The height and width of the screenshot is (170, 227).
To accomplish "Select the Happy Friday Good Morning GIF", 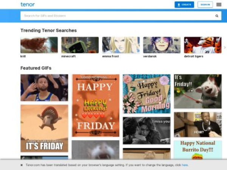I will coord(146,94).
